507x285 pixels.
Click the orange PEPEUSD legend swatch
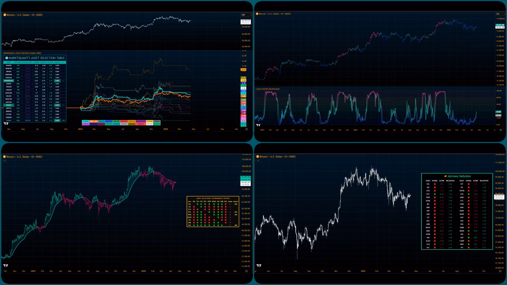coord(132,121)
